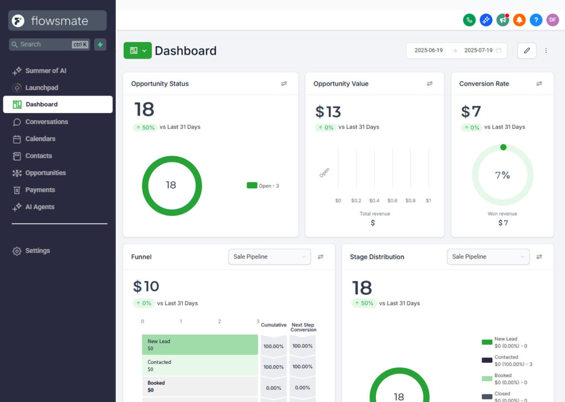Click the Opportunity Status widget title
Screen dimensions: 565x402
[x=160, y=83]
